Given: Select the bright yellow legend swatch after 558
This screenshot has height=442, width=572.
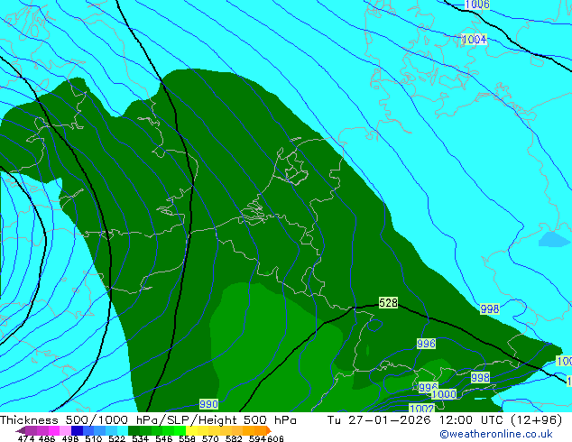Looking at the screenshot, I should tap(191, 430).
